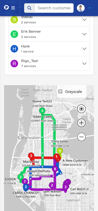
Task: Click the map locate-me target button
Action: click(81, 109)
